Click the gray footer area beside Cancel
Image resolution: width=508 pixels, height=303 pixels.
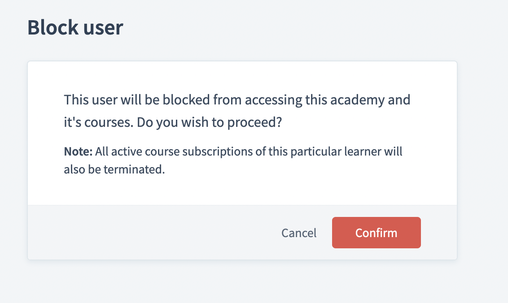click(x=152, y=233)
